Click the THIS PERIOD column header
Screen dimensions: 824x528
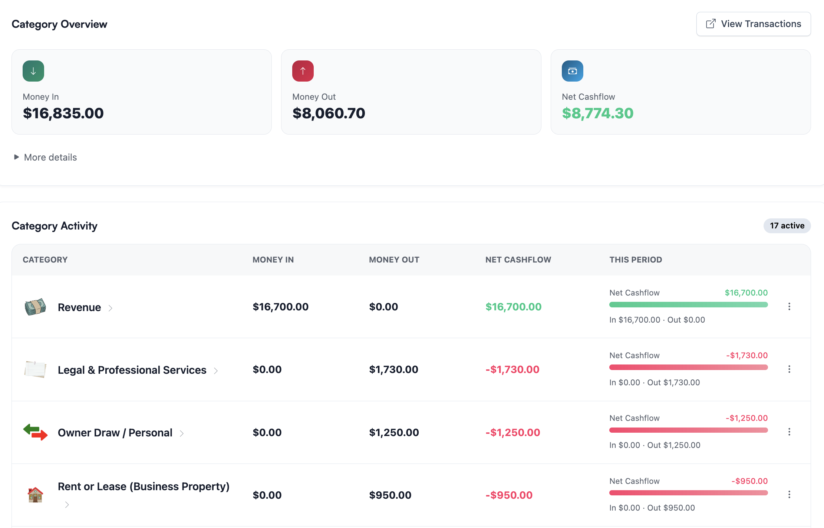[636, 260]
